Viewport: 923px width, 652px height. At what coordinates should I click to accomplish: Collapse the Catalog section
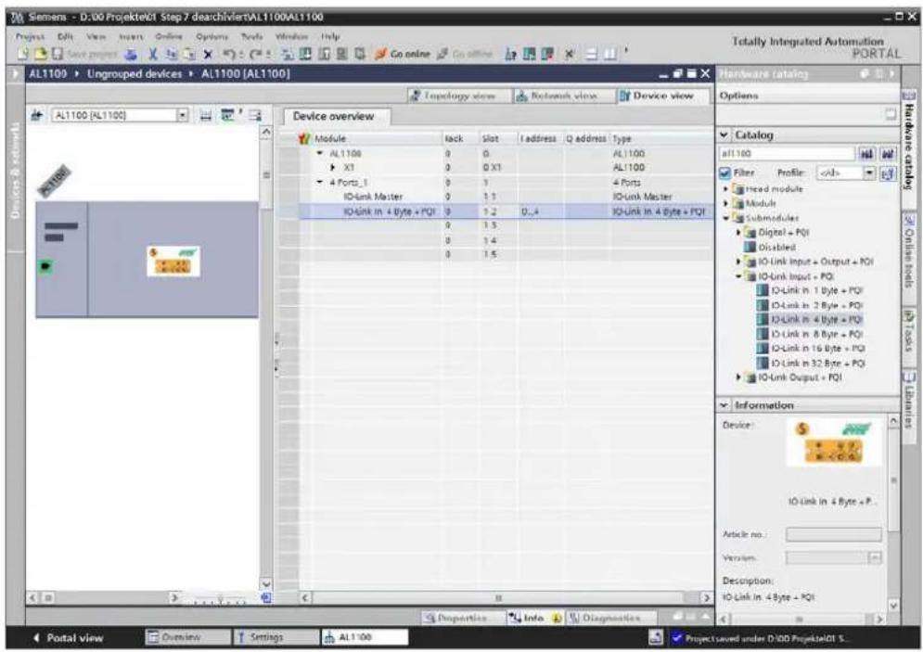coord(724,134)
